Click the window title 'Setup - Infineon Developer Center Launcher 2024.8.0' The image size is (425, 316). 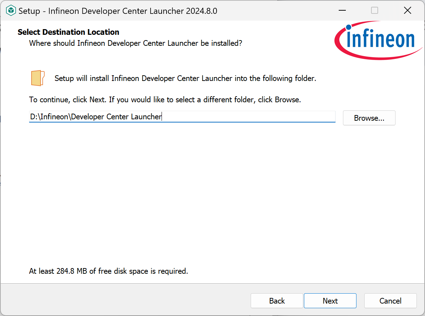tap(118, 11)
